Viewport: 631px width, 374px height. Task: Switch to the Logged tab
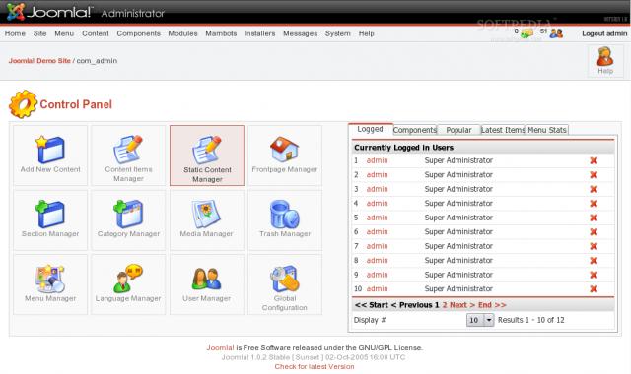pyautogui.click(x=371, y=129)
